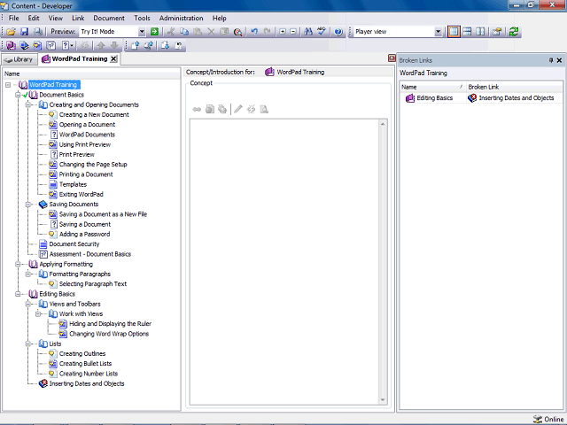Open the Link menu
Image resolution: width=567 pixels, height=425 pixels.
pyautogui.click(x=78, y=18)
